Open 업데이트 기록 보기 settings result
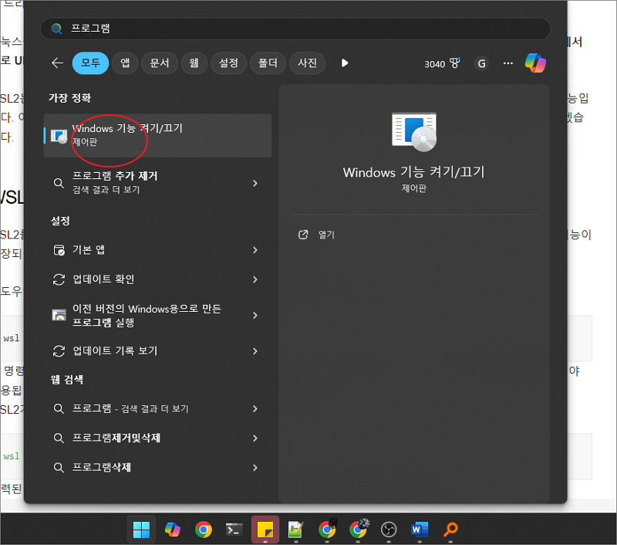This screenshot has height=545, width=617. tap(157, 351)
